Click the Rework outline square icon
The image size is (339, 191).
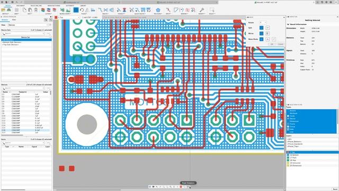(x=176, y=10)
